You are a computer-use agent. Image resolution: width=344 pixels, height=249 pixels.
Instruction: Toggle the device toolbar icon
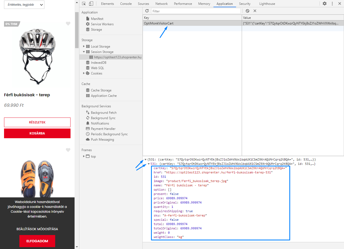(x=91, y=4)
